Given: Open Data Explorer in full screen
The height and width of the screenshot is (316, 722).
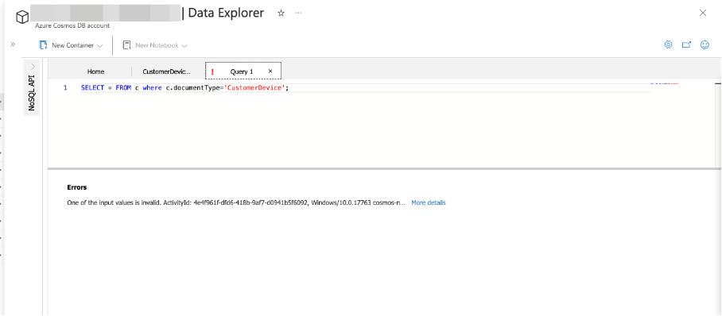Looking at the screenshot, I should pyautogui.click(x=686, y=44).
